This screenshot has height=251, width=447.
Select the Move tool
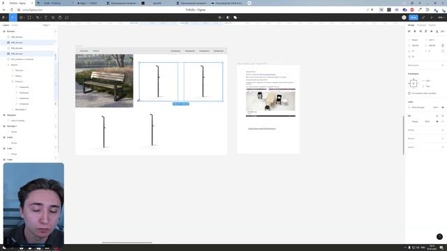tap(13, 17)
